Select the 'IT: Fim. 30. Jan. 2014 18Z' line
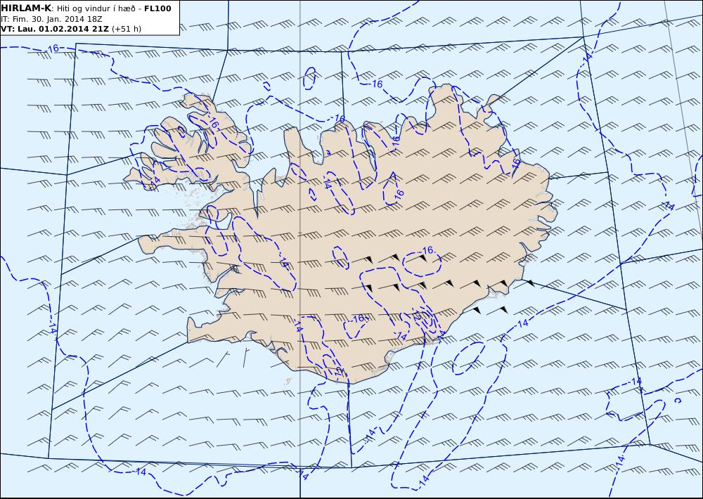 pos(52,19)
